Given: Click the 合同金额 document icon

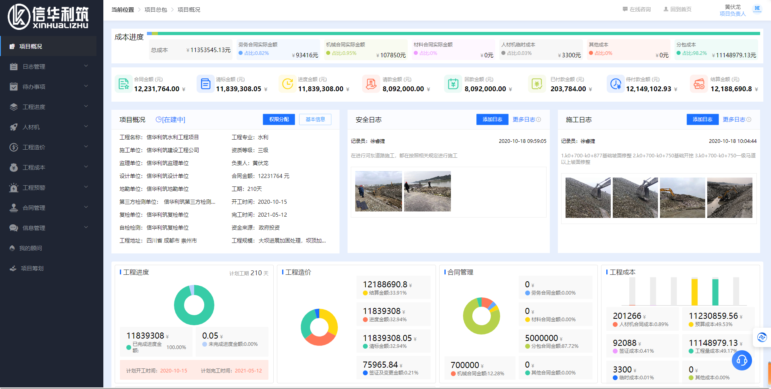Looking at the screenshot, I should (x=123, y=84).
